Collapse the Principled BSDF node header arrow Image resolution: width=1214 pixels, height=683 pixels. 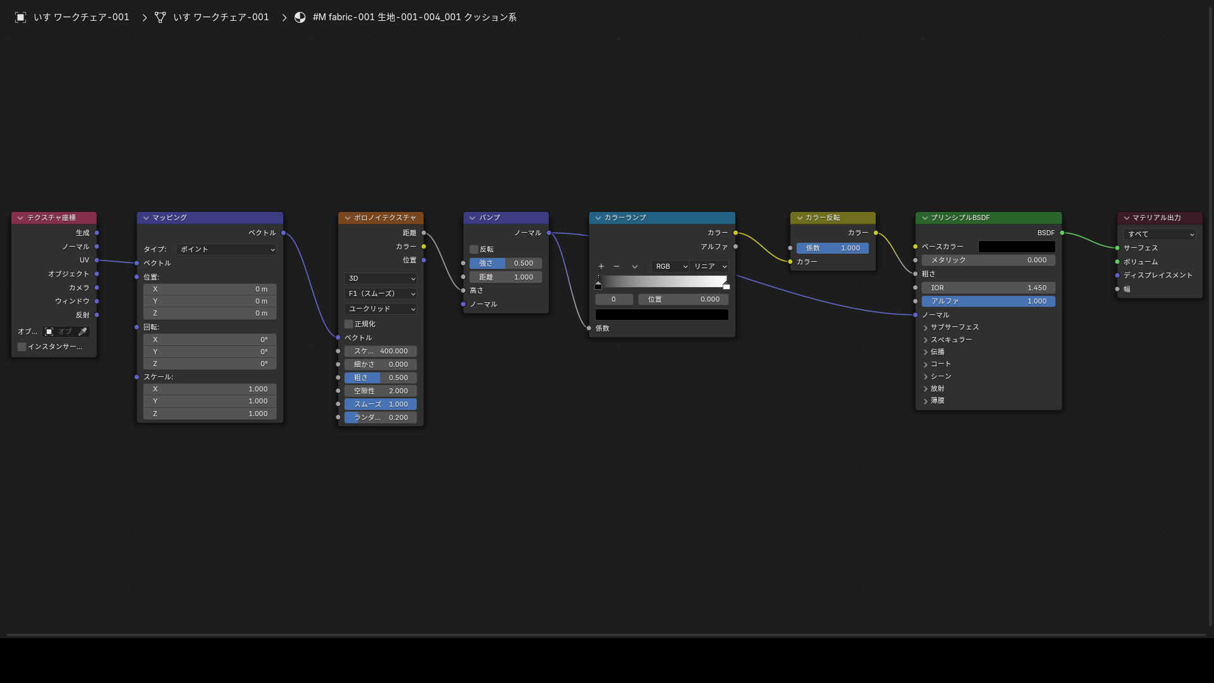tap(925, 218)
